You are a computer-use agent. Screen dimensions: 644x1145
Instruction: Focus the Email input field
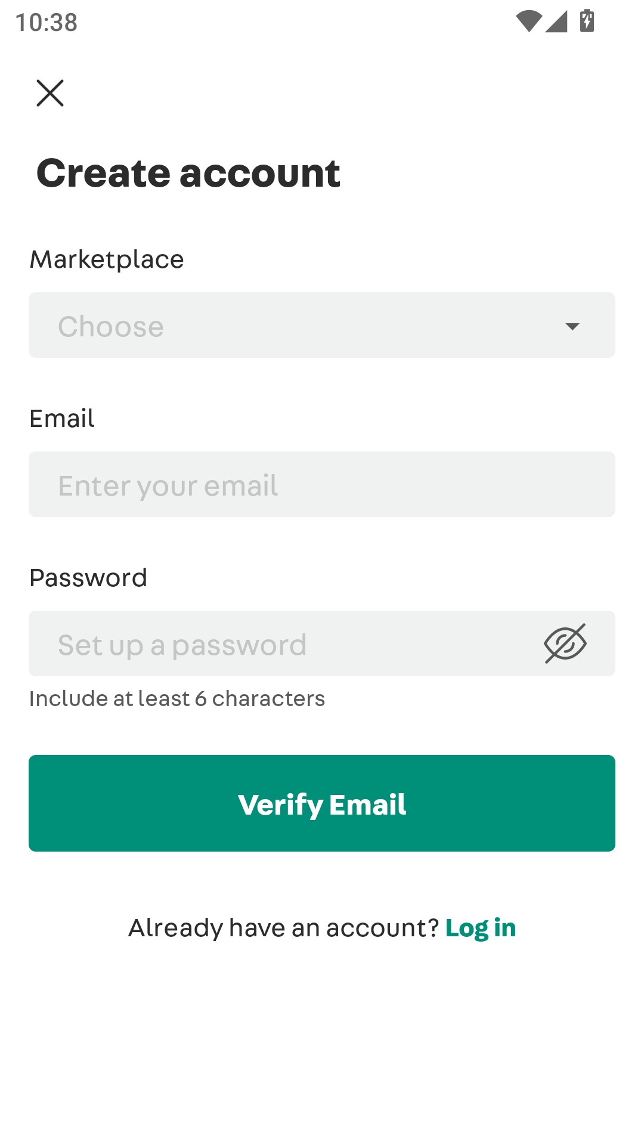click(322, 484)
